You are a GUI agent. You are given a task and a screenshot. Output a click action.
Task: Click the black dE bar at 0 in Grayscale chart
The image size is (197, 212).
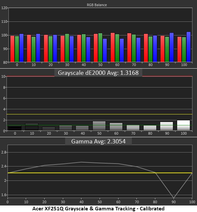click(x=15, y=128)
